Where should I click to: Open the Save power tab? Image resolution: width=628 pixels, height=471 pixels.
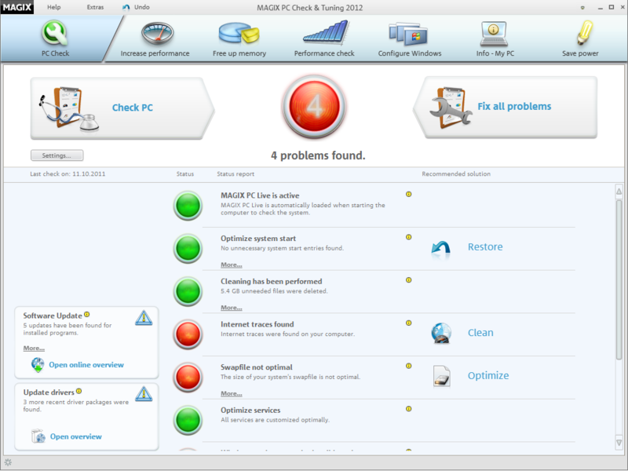(580, 38)
